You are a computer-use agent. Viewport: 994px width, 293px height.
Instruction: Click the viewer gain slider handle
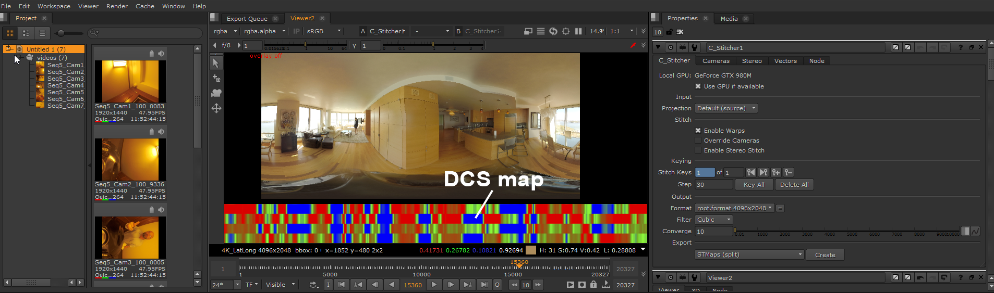click(306, 46)
